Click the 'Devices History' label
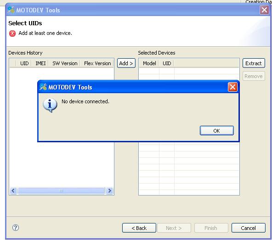 [25, 53]
